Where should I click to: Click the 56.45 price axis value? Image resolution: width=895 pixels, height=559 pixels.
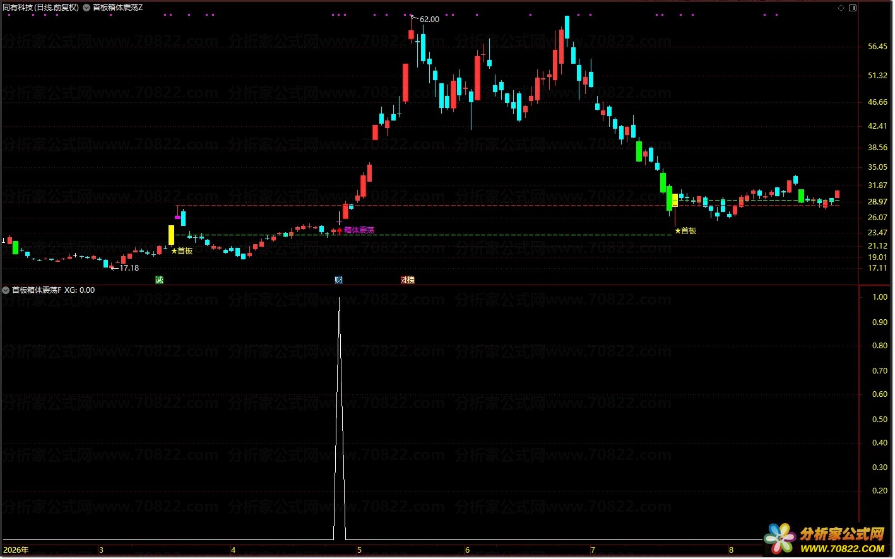coord(877,47)
